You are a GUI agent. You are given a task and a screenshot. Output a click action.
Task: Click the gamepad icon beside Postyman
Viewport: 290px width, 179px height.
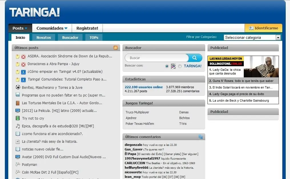[x=18, y=164]
